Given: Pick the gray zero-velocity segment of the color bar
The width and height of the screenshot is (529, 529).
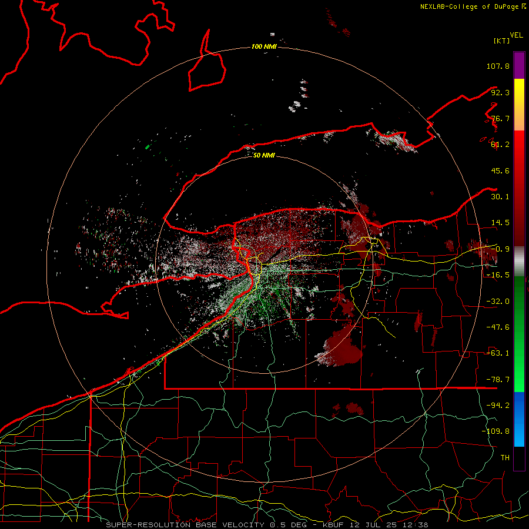Looking at the screenshot, I should [519, 262].
